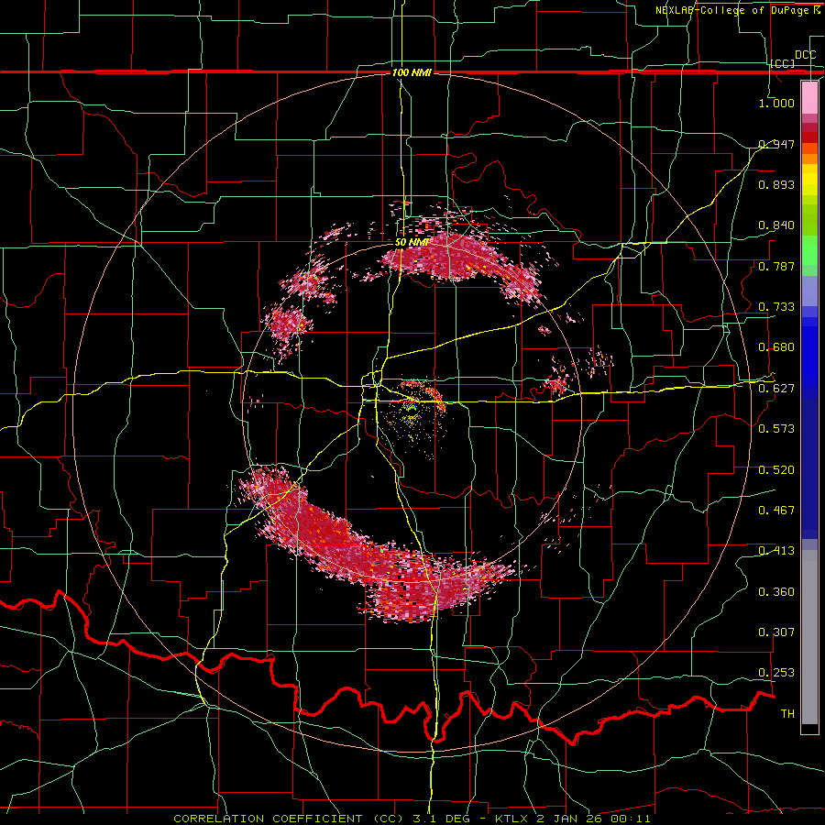Click the 0.360 color scale value

[776, 592]
